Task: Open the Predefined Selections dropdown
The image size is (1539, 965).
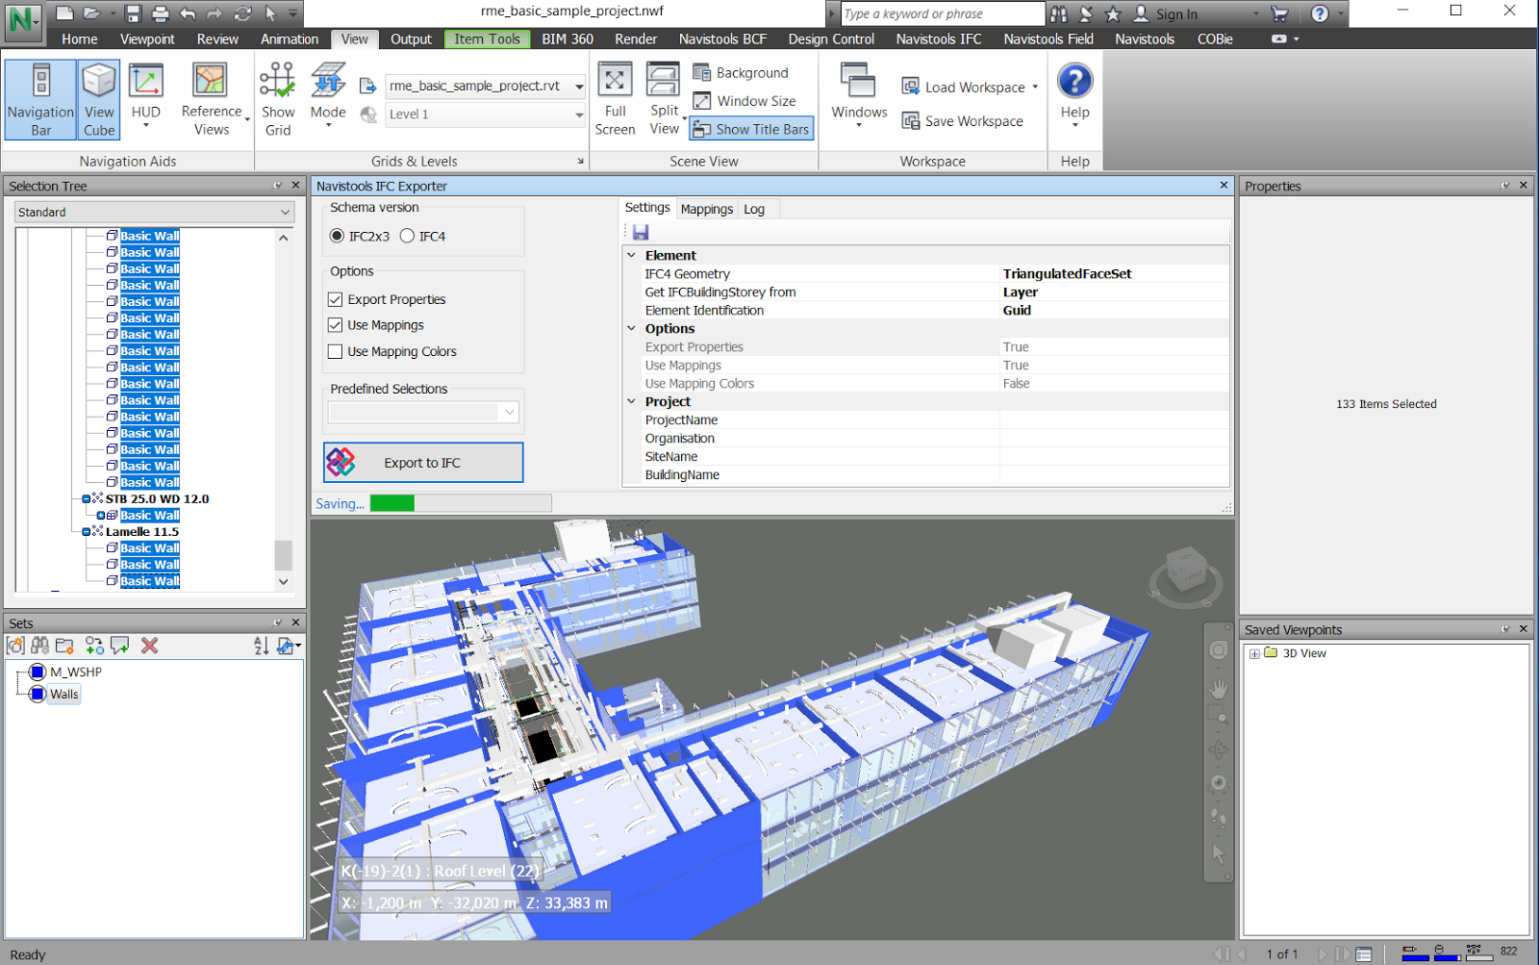Action: coord(424,412)
